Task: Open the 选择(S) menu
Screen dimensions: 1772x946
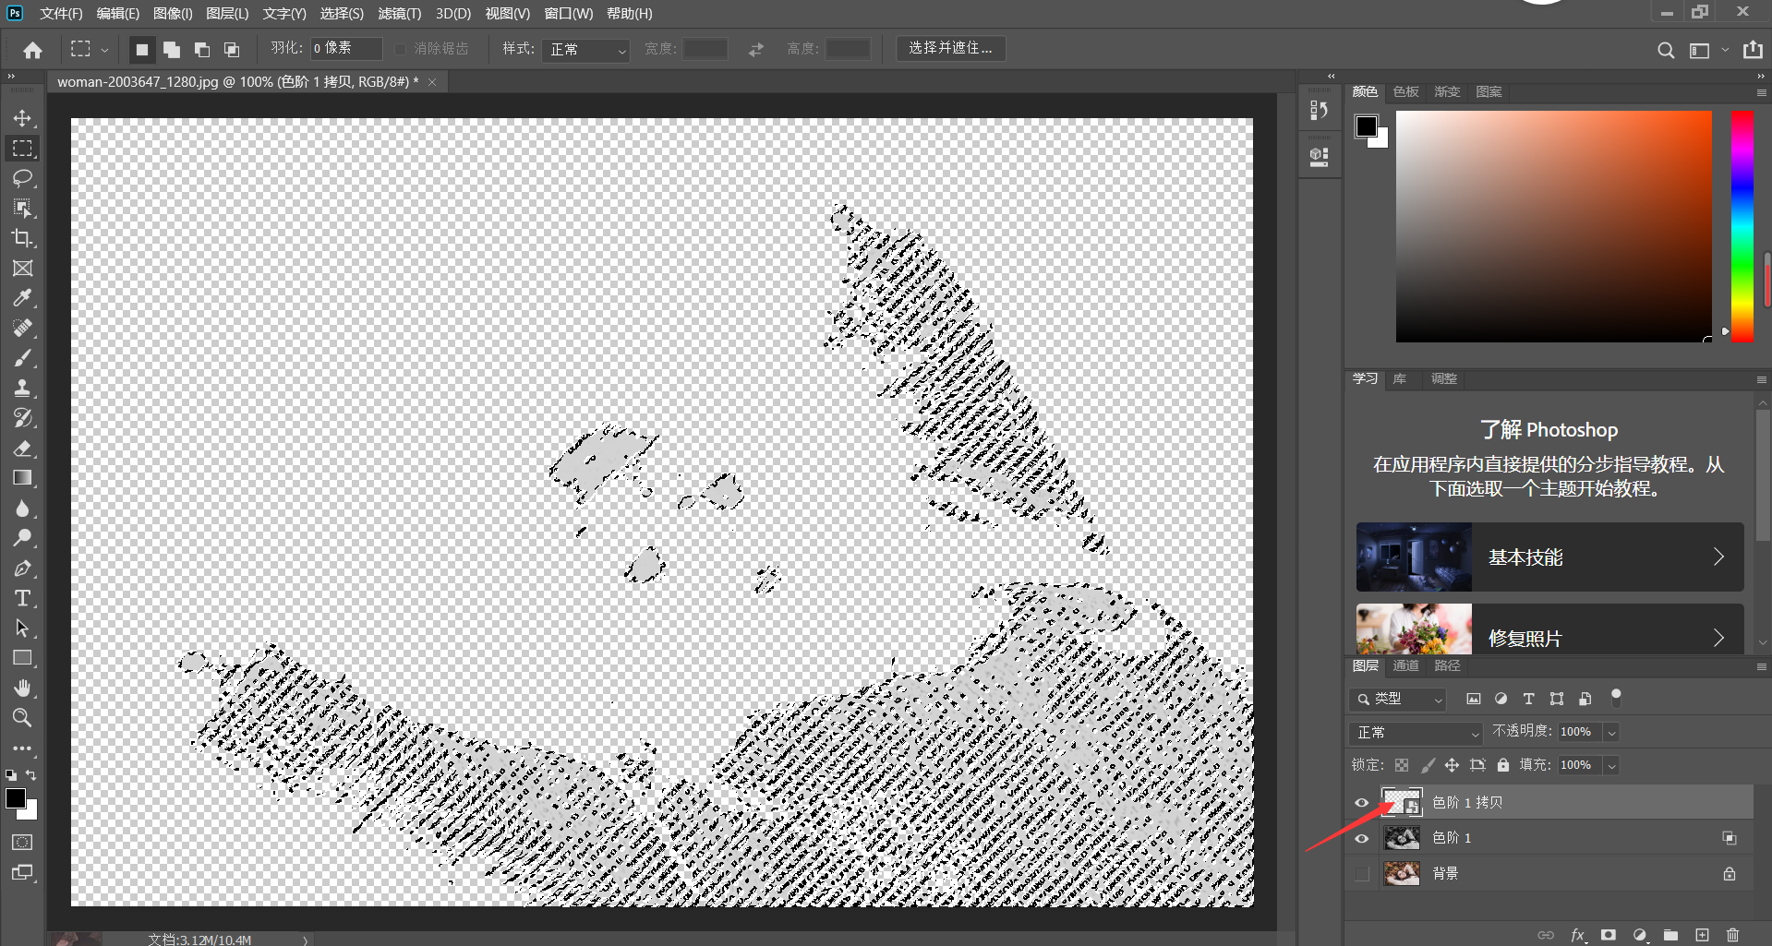Action: pyautogui.click(x=342, y=14)
